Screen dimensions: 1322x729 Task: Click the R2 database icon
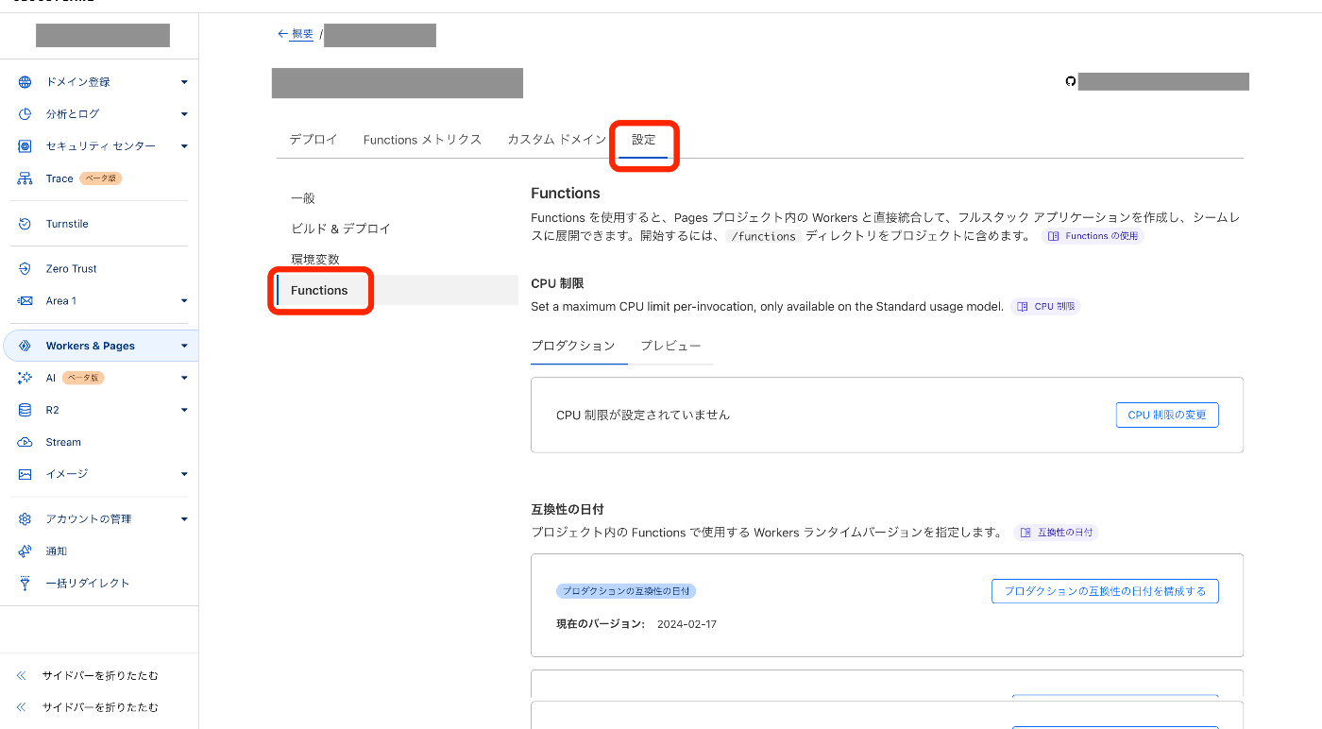[25, 410]
